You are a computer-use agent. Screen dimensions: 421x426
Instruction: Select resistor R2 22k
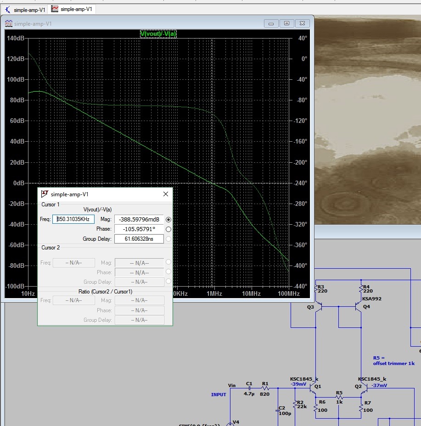click(x=295, y=404)
